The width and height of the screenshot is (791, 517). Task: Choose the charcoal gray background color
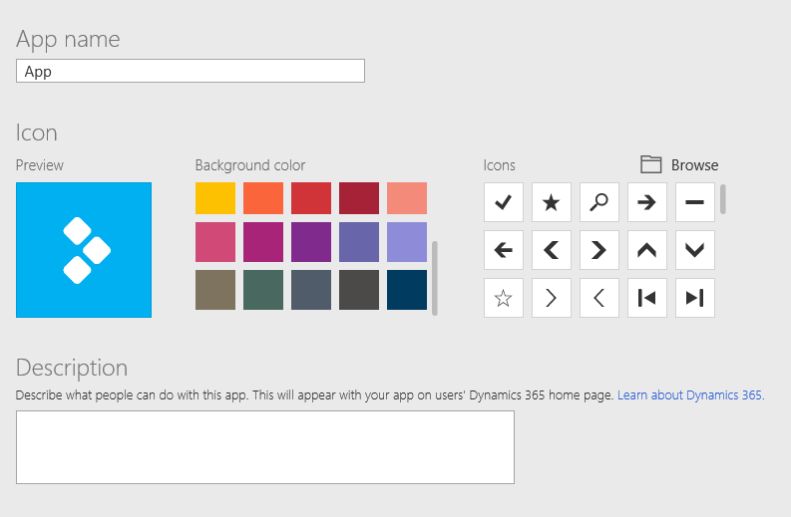coord(359,290)
